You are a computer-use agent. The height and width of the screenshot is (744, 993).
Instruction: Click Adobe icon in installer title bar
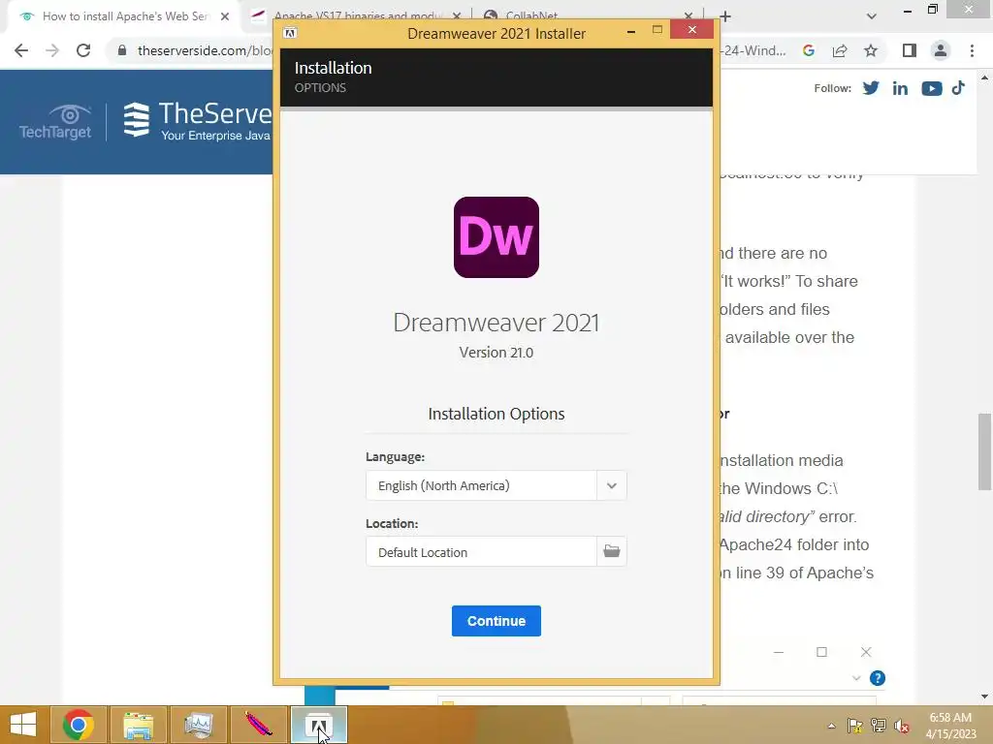point(290,33)
